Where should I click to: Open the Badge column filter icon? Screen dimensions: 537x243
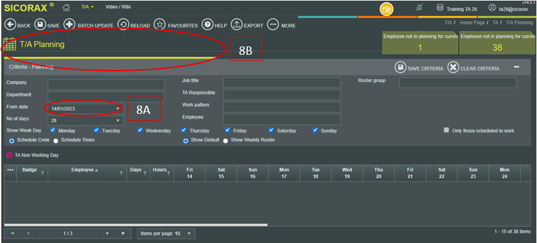43,173
